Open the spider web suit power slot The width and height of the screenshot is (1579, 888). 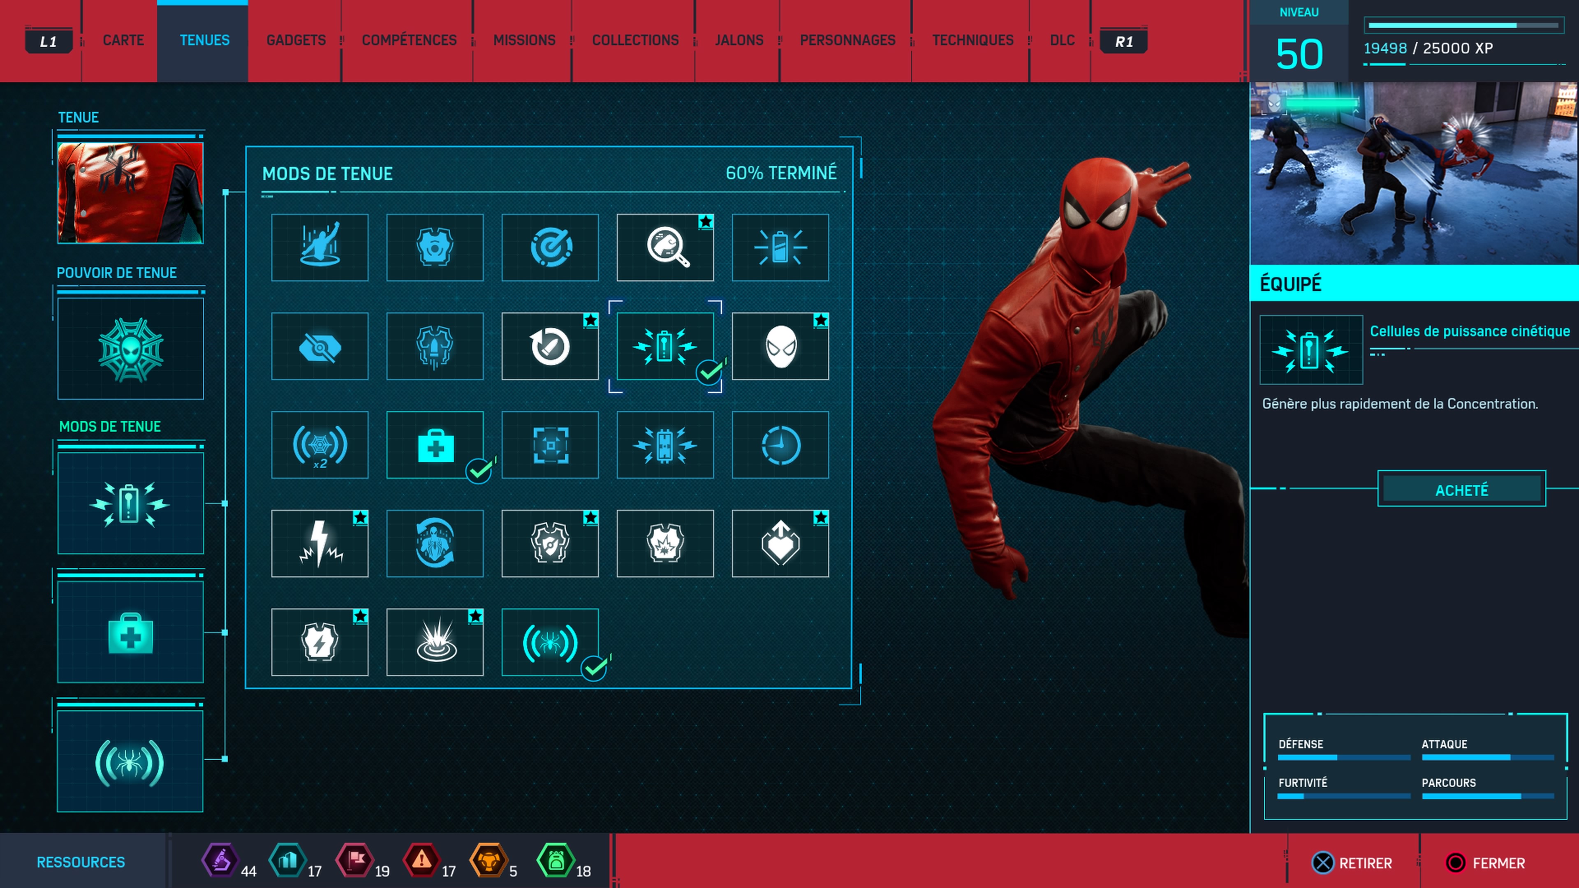[131, 349]
